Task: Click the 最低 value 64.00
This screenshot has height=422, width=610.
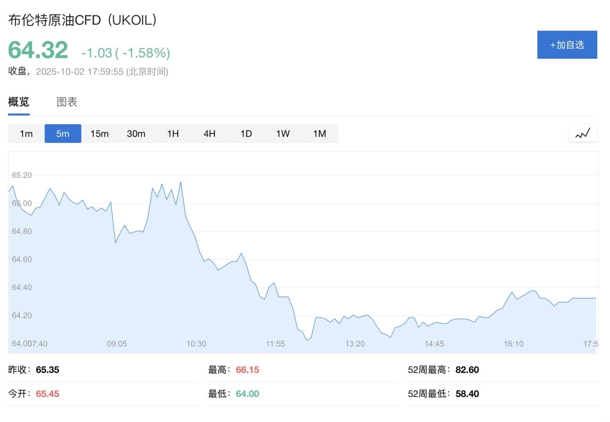Action: click(247, 394)
